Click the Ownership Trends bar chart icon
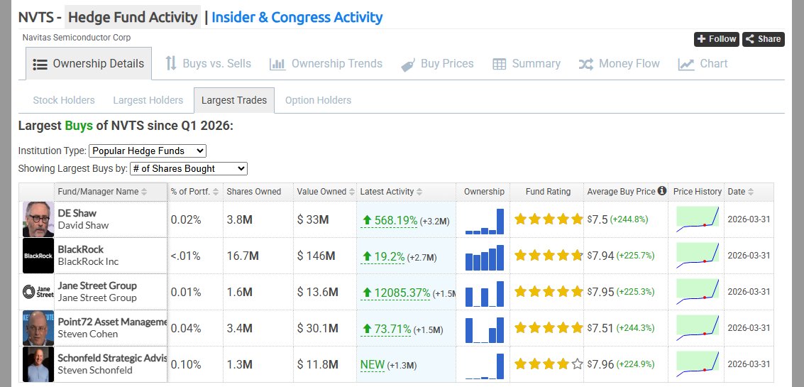The image size is (804, 387). (277, 64)
